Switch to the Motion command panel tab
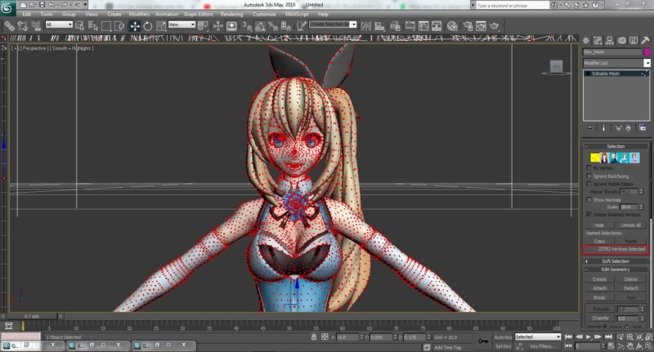The image size is (654, 352). point(622,41)
